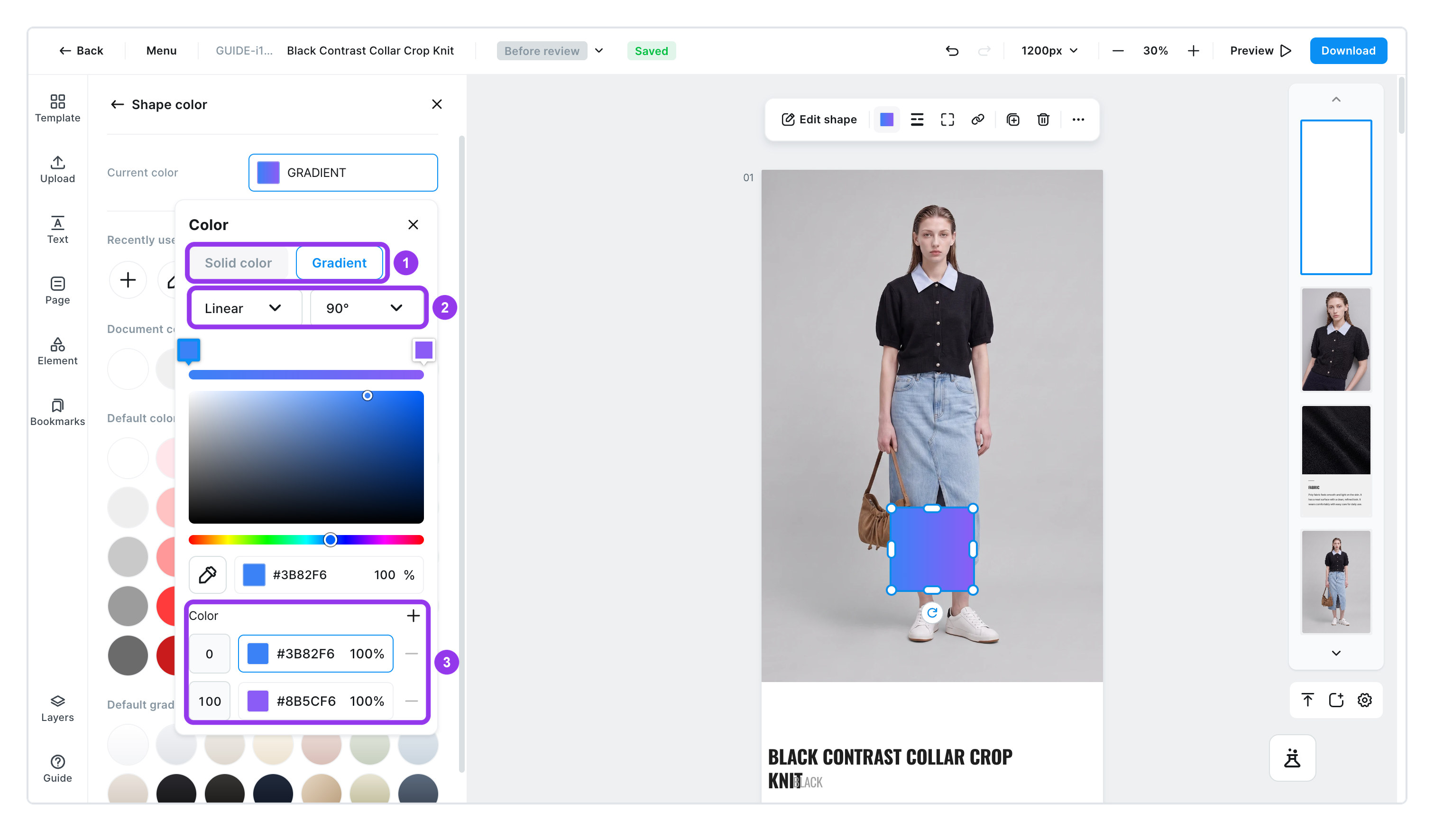
Task: Click the alignment lines icon in shape toolbar
Action: (x=917, y=120)
